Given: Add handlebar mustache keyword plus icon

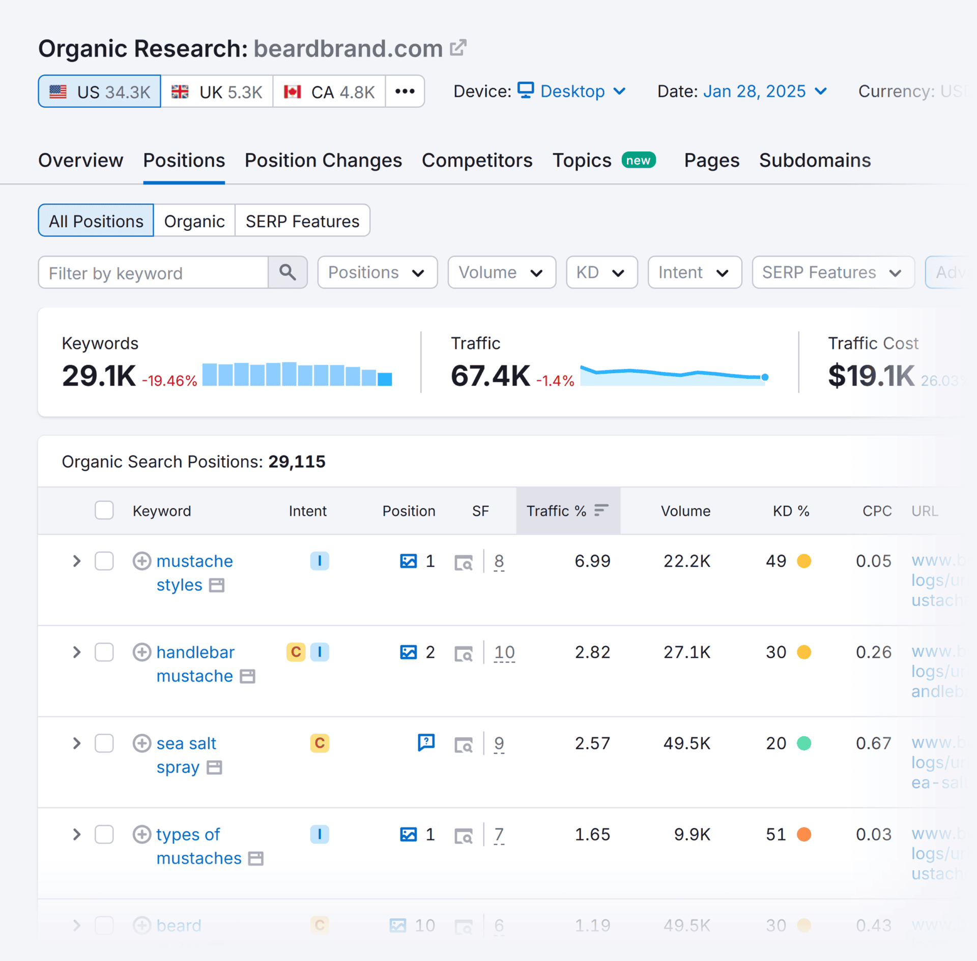Looking at the screenshot, I should pyautogui.click(x=142, y=652).
